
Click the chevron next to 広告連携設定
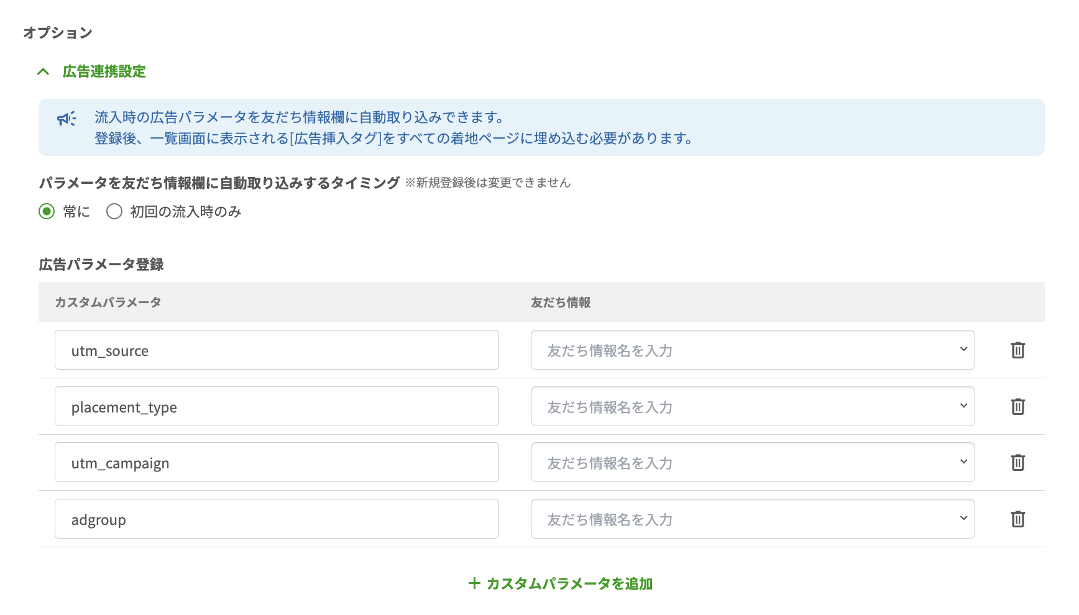point(43,71)
